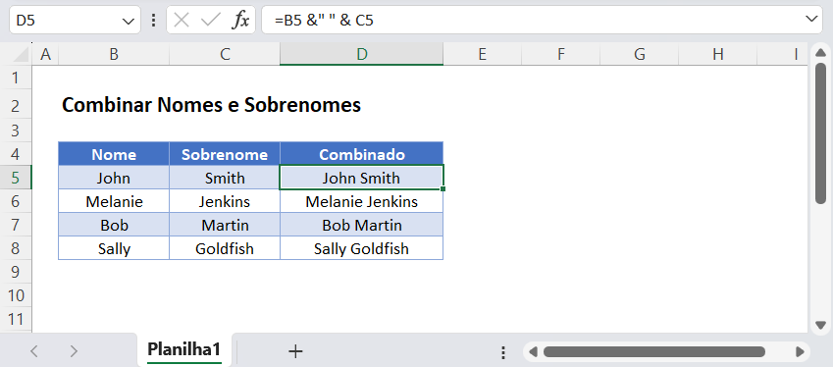Click the Cancel (X) formula icon

click(182, 21)
